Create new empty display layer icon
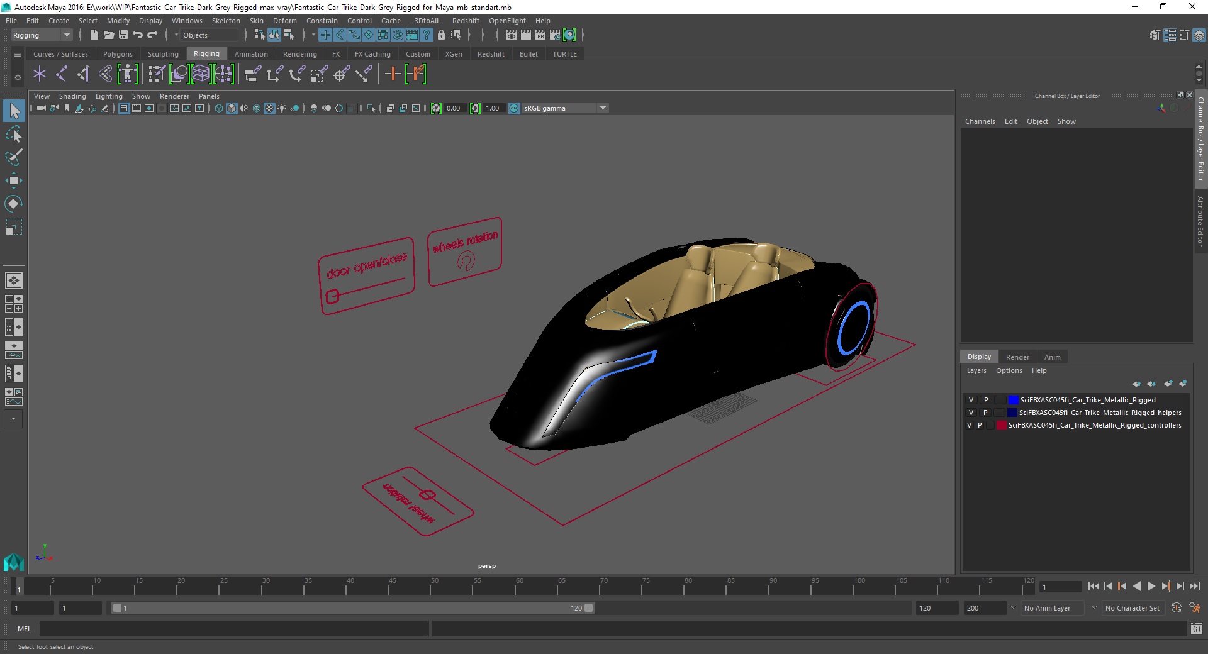This screenshot has width=1208, height=654. 1168,384
